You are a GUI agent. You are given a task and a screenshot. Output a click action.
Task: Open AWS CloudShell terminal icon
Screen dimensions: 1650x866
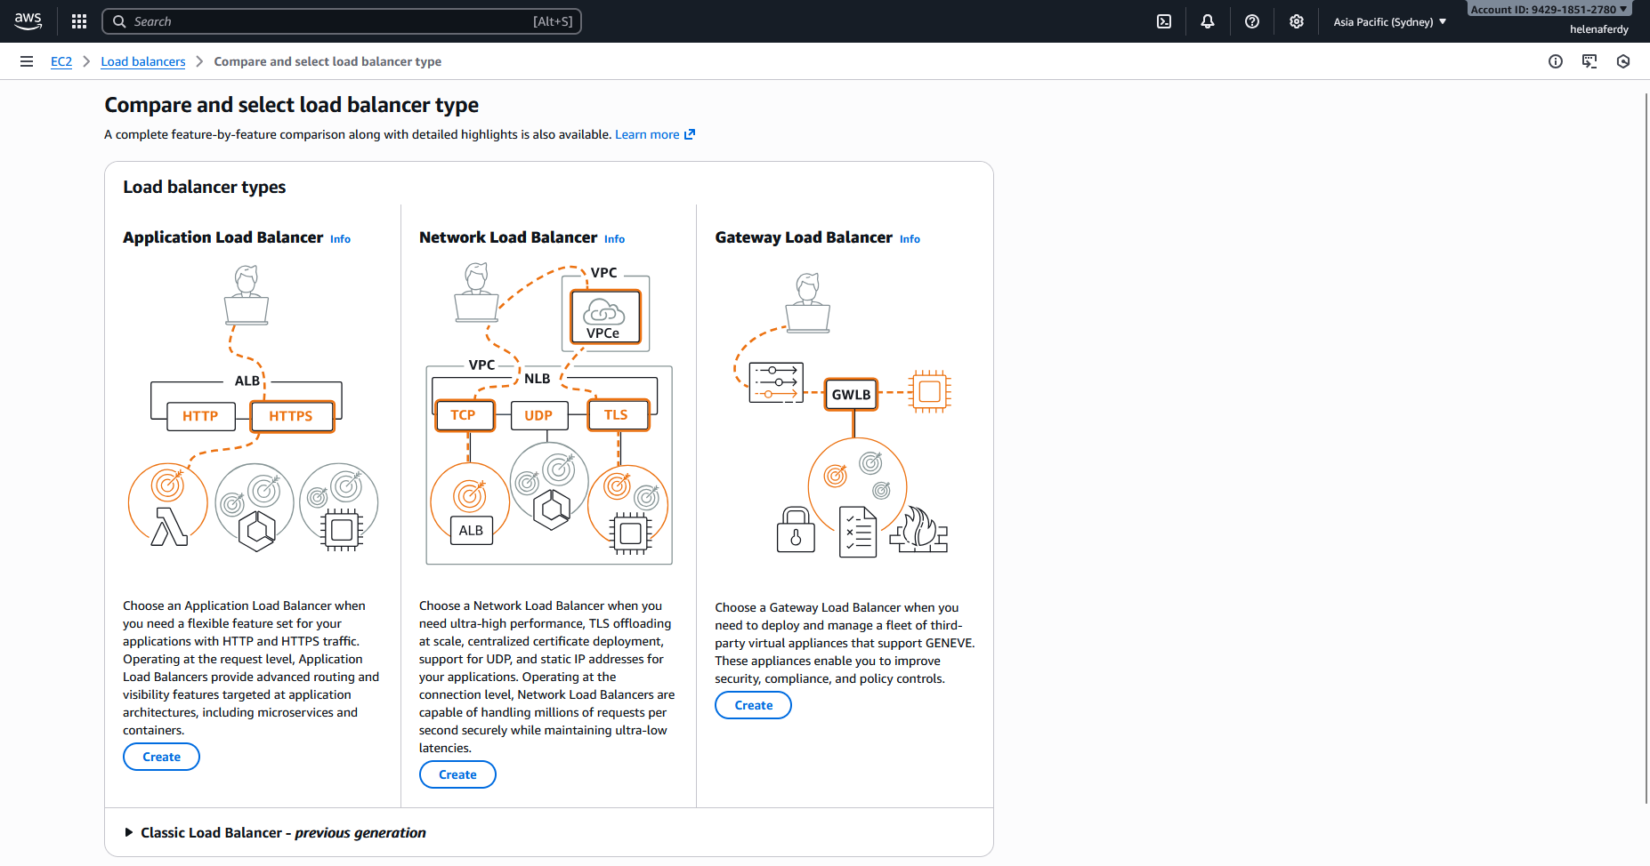click(1163, 21)
